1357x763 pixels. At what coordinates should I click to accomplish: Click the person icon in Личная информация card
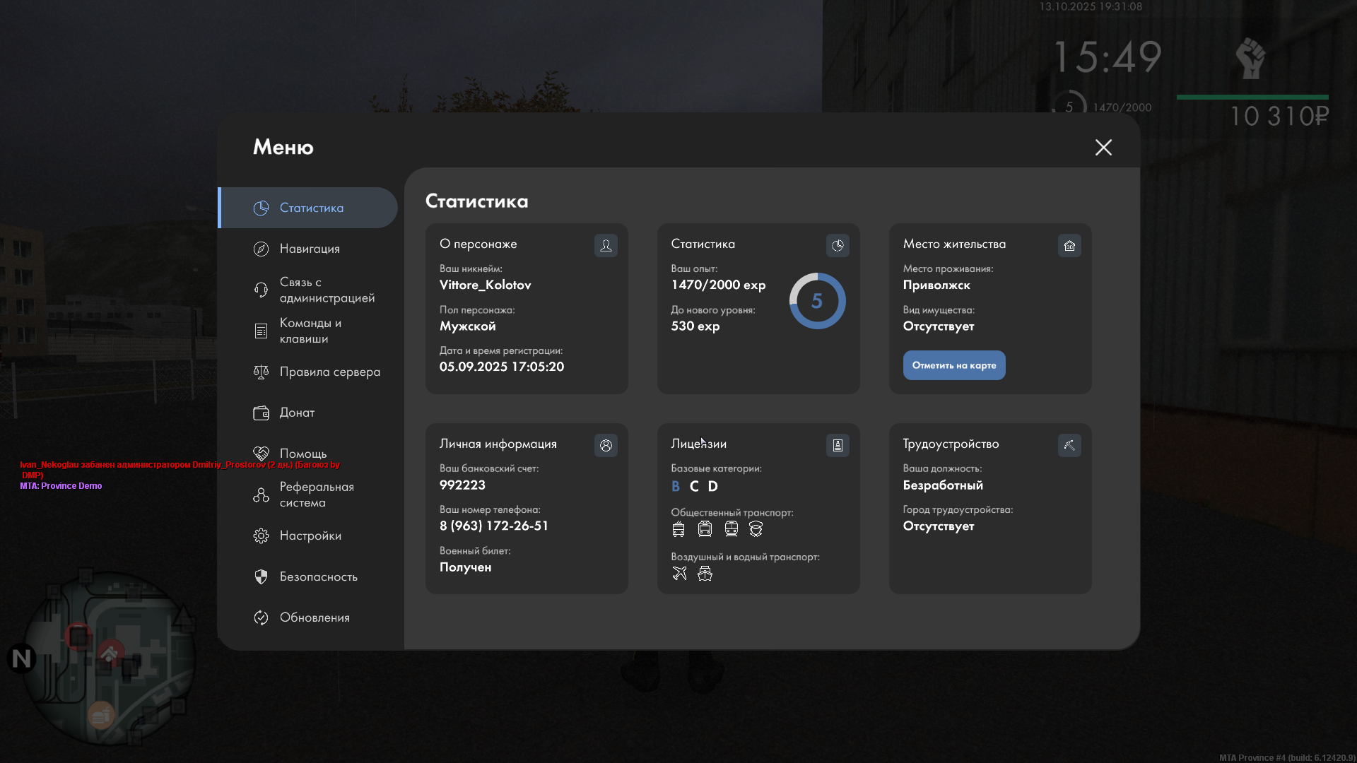click(606, 445)
